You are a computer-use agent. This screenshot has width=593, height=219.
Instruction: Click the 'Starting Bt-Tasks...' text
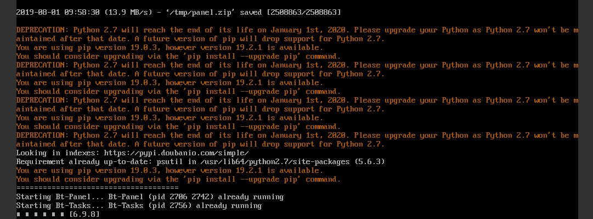pyautogui.click(x=60, y=206)
